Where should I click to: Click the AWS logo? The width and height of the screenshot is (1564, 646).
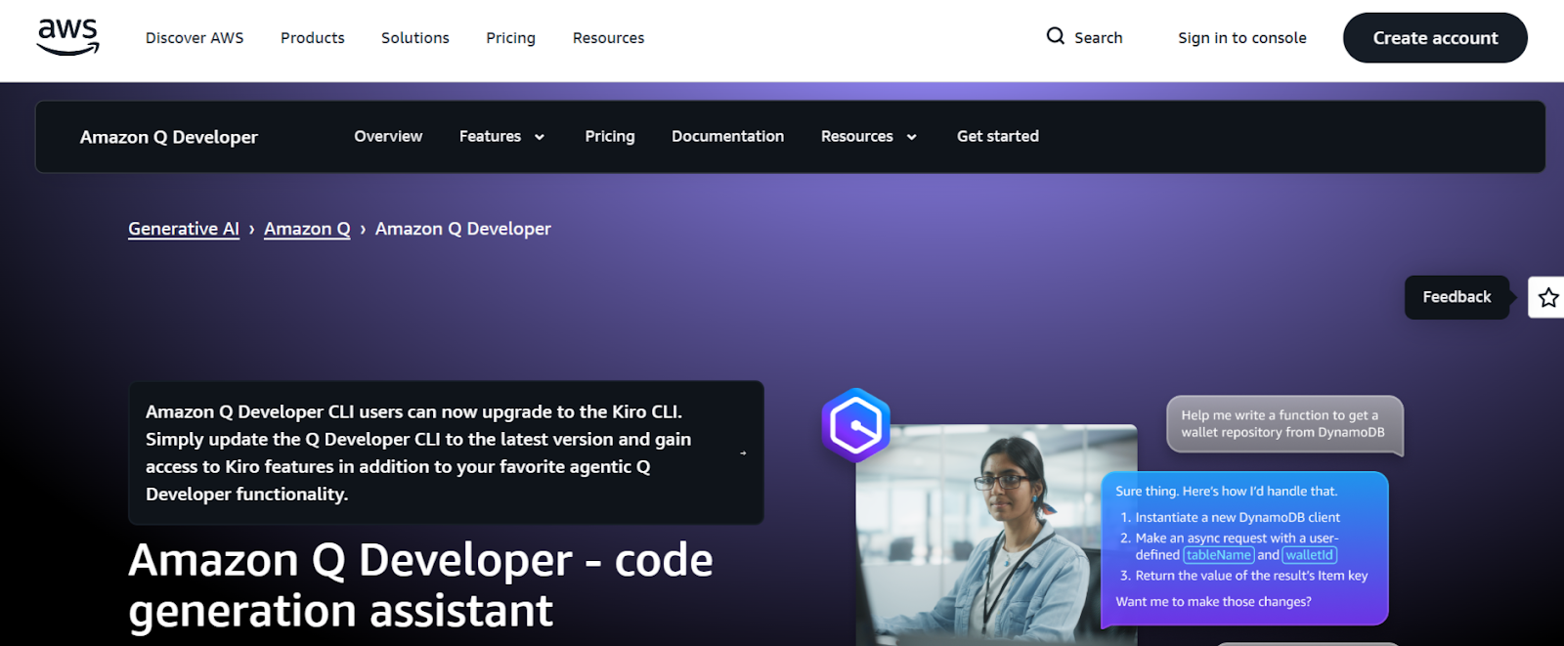point(68,37)
